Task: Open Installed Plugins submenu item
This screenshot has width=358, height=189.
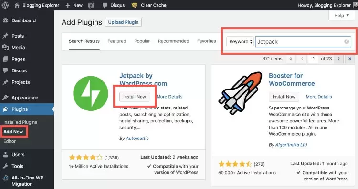Action: click(20, 122)
